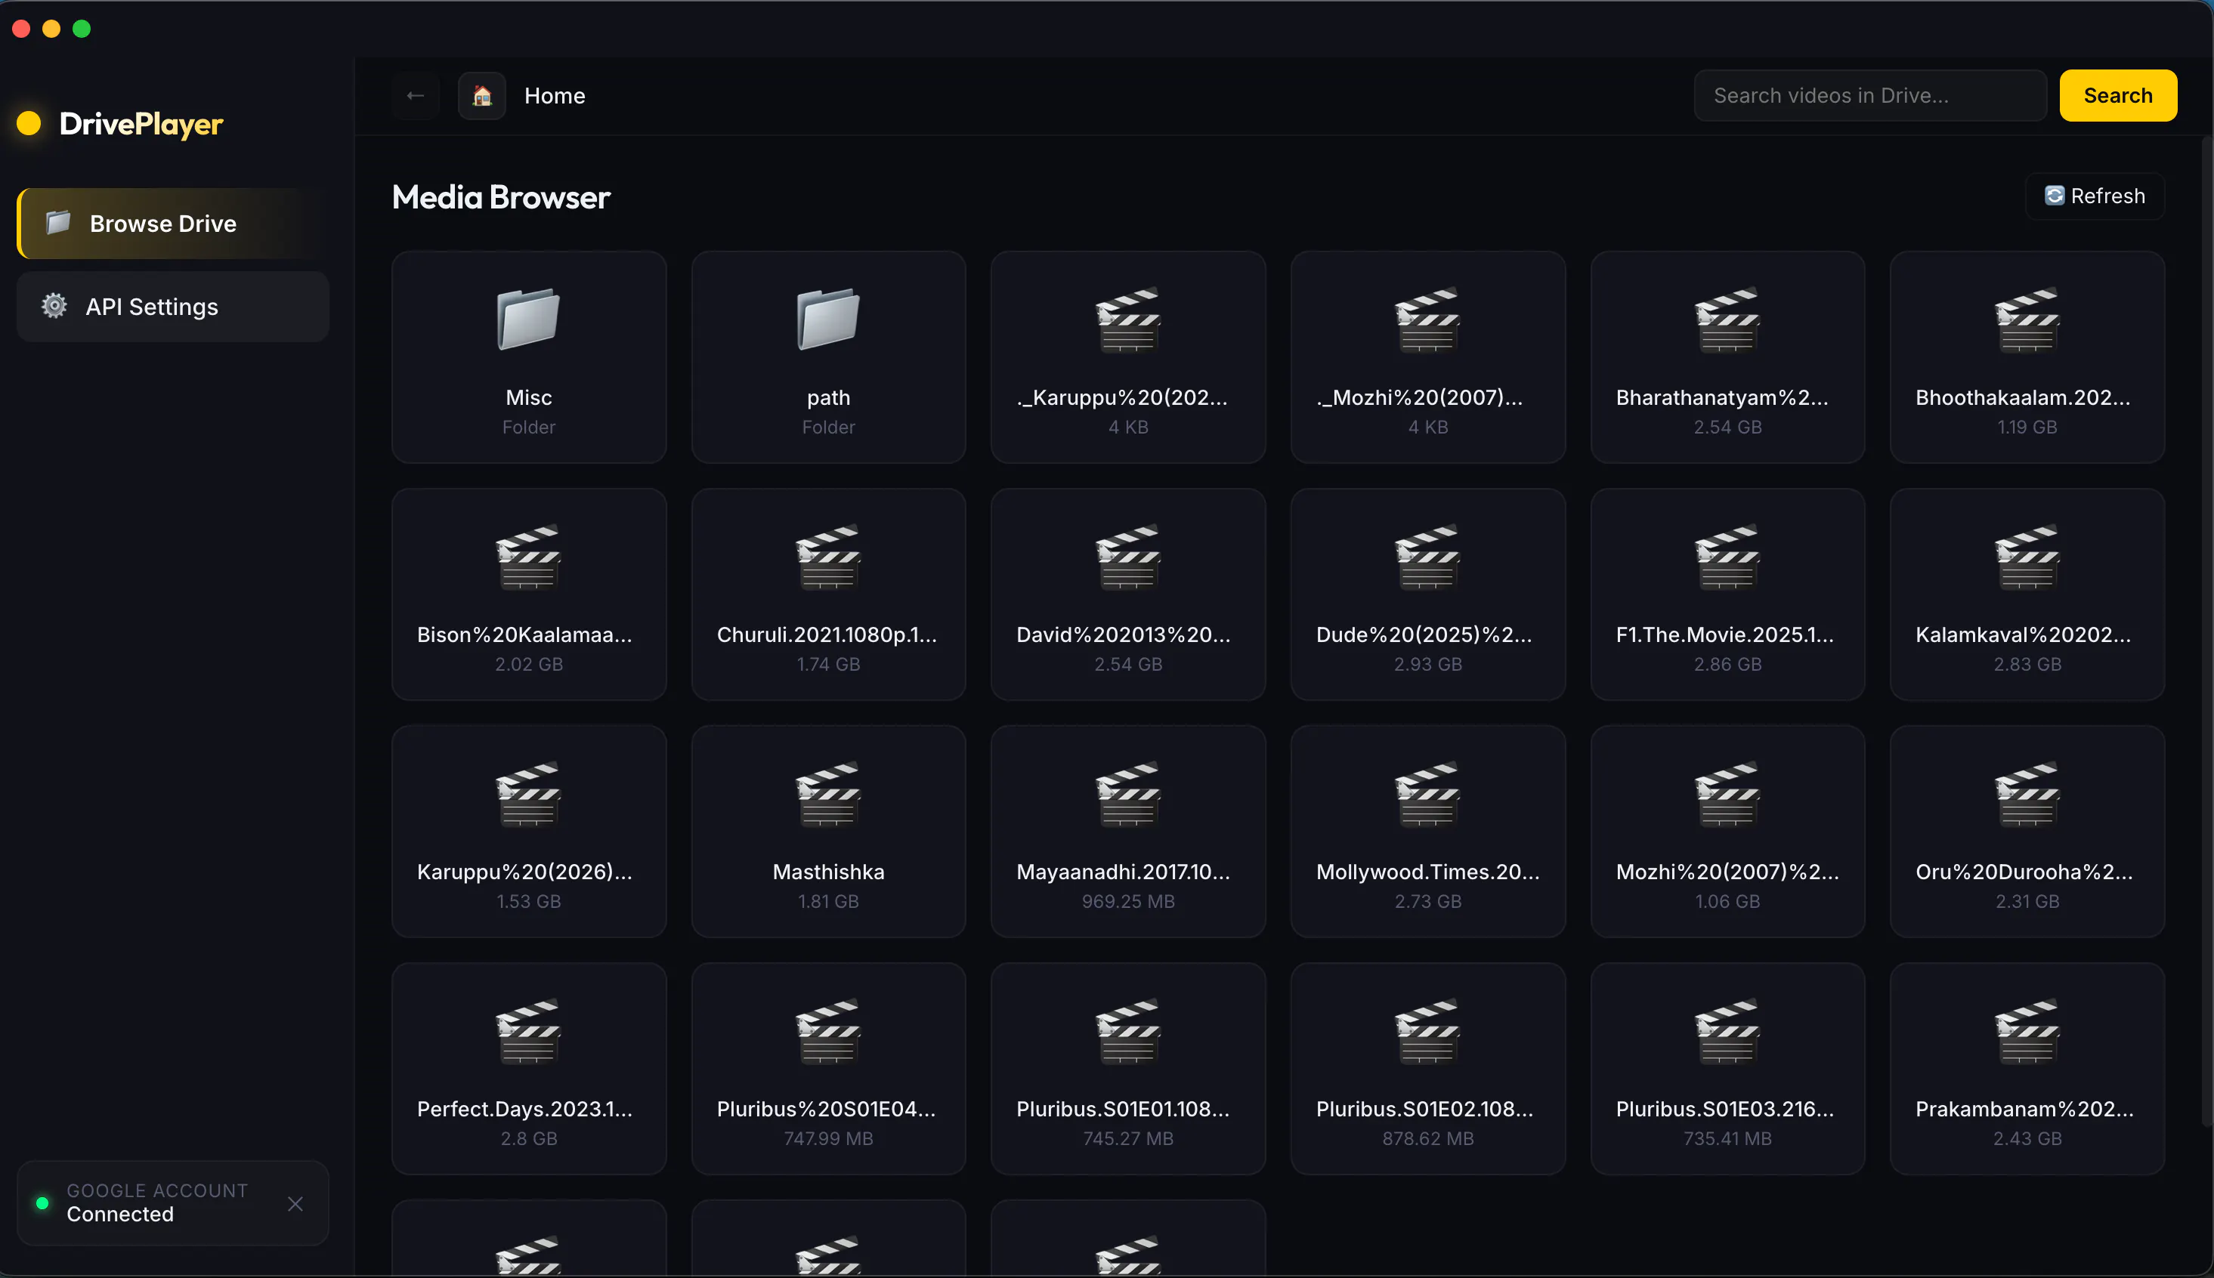This screenshot has width=2214, height=1278.
Task: Click the Bhoothakaalam.202... video clapperboard icon
Action: click(2027, 319)
